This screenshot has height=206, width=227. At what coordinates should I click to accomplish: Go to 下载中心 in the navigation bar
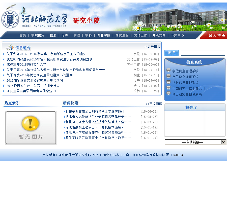[177, 35]
